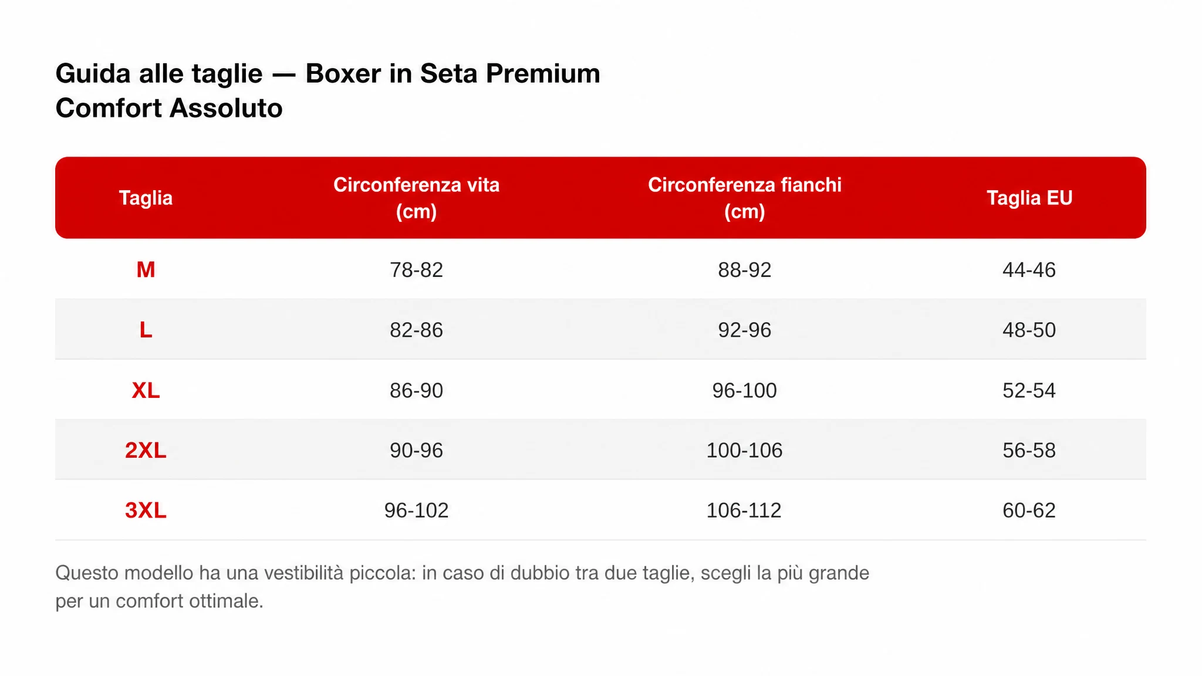Click the Circonferenza fianchi (cm) header
This screenshot has height=676, width=1202.
coord(744,198)
